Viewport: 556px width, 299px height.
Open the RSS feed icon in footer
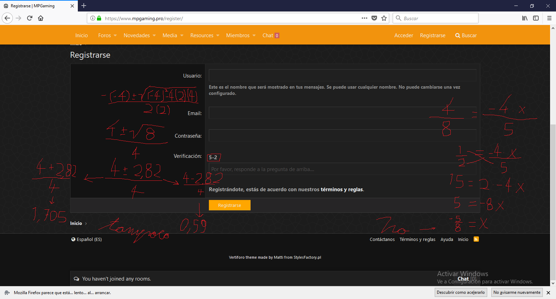pyautogui.click(x=476, y=239)
